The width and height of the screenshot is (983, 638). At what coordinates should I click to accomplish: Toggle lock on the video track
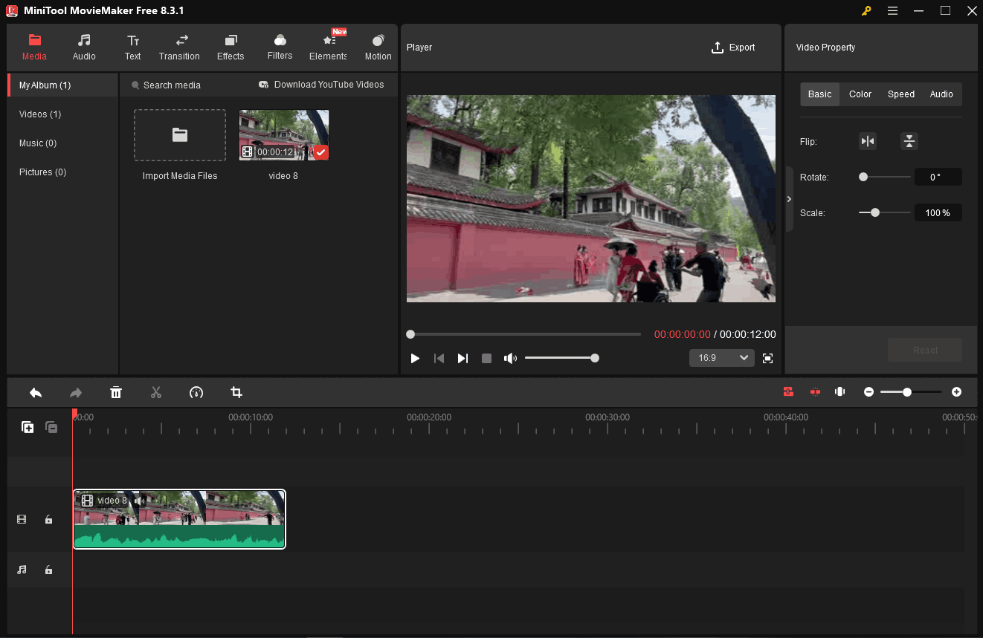click(48, 520)
